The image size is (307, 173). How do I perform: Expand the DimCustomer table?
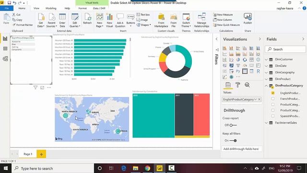pyautogui.click(x=266, y=59)
